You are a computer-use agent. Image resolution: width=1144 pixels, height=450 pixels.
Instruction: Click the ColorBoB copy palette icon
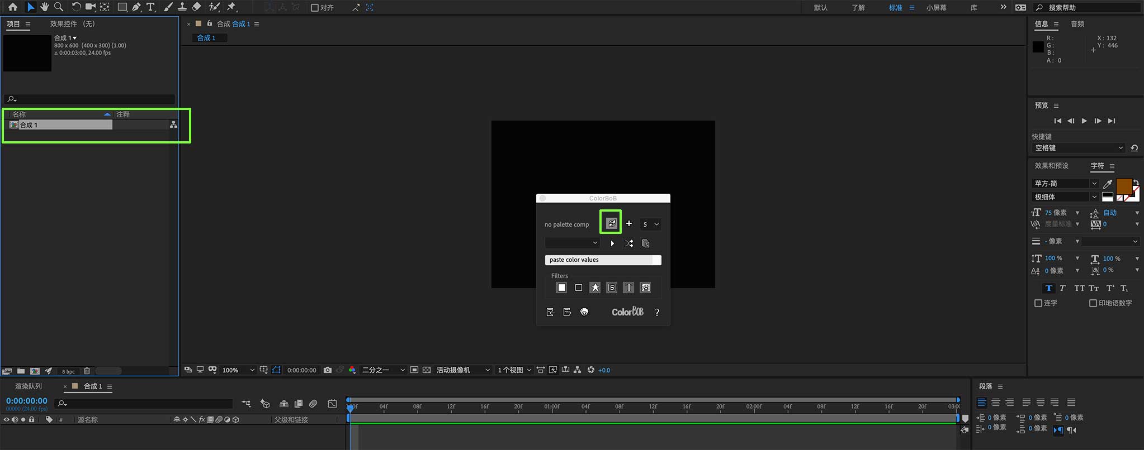[646, 243]
